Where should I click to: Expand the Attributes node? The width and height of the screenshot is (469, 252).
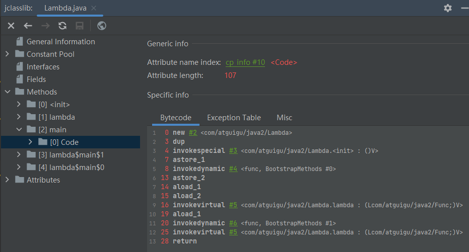coord(8,180)
